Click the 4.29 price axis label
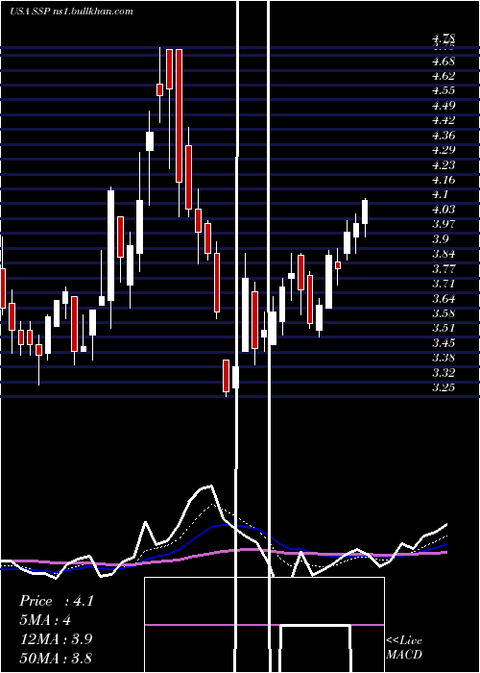This screenshot has height=673, width=480. (x=444, y=150)
